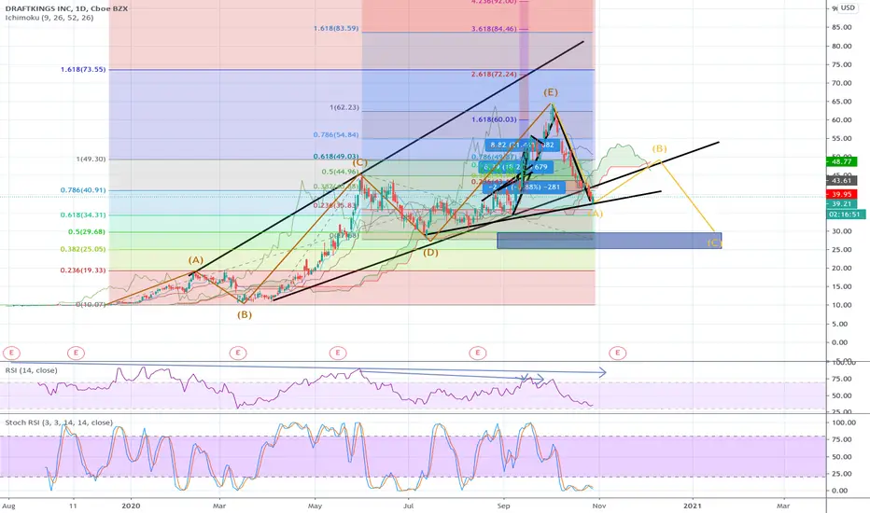The height and width of the screenshot is (513, 870).
Task: Select the 1.618(73.55) Fibonacci level label
Action: coord(83,69)
